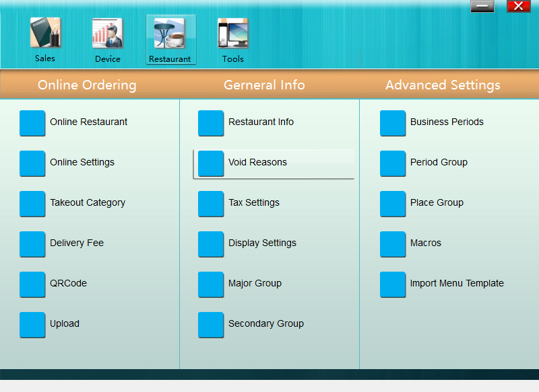Open QRCode option
Image resolution: width=539 pixels, height=392 pixels.
click(69, 283)
